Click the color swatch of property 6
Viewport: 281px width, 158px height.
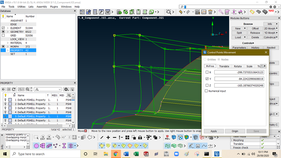tap(10, 121)
